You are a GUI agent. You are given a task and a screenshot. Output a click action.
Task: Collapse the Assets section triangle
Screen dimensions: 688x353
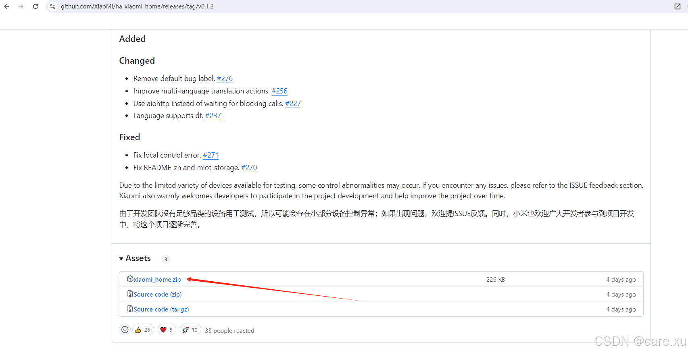(x=121, y=259)
